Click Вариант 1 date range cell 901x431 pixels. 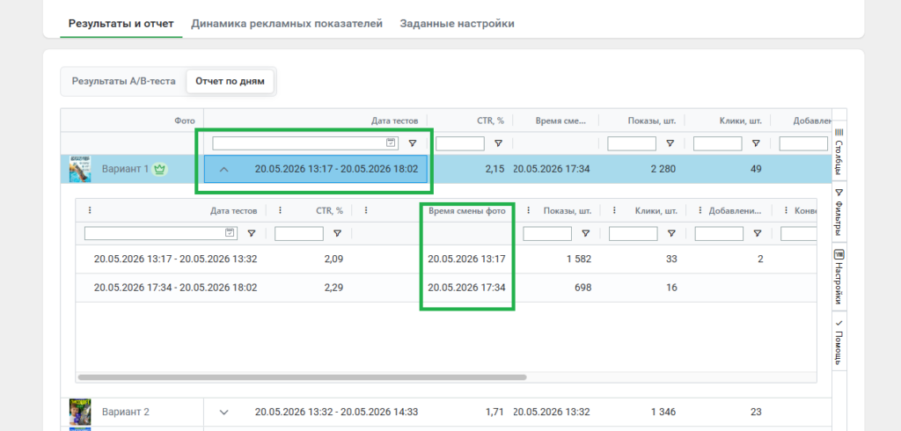316,169
